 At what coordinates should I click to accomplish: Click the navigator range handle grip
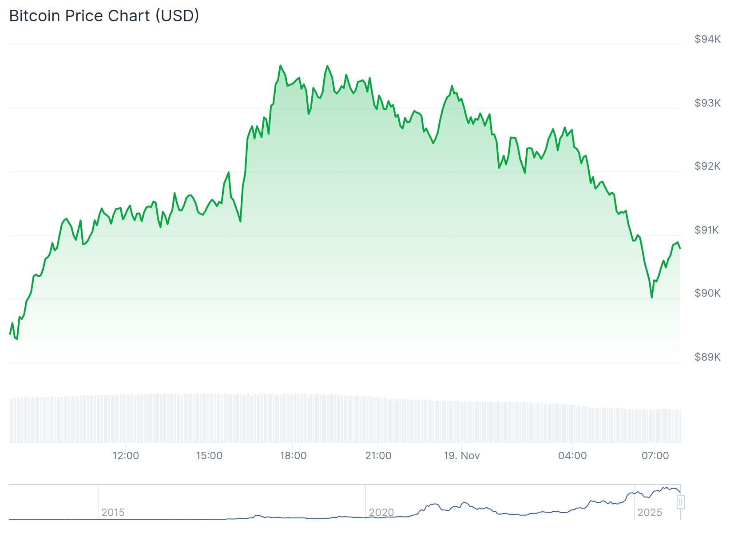coord(681,502)
